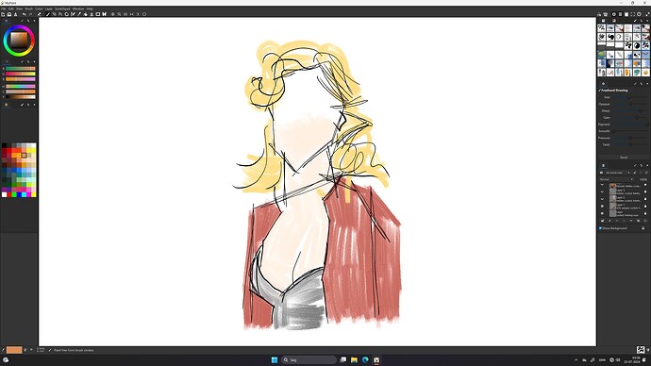This screenshot has height=366, width=651.
Task: Open the 'No active view' dropdown
Action: [617, 173]
